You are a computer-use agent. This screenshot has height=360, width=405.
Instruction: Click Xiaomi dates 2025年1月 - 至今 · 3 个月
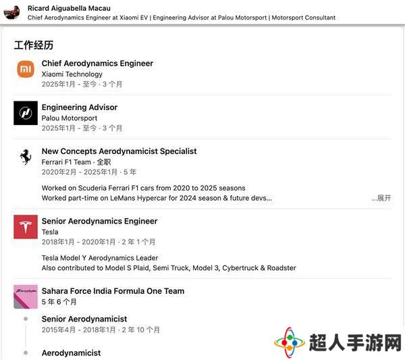(82, 84)
